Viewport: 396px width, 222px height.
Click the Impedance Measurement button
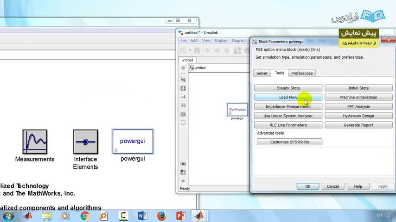288,106
